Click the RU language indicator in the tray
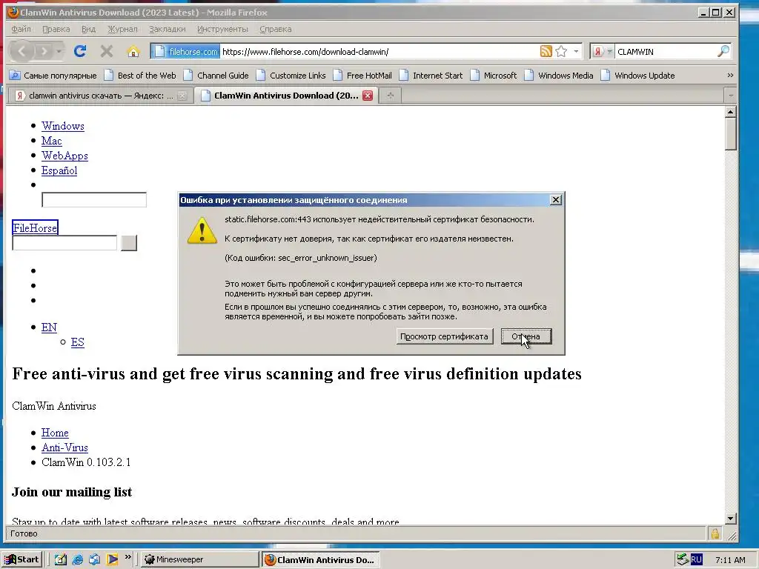 (x=696, y=559)
